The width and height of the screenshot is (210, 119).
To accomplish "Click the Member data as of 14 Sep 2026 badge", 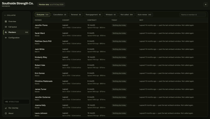I will point(51,4).
